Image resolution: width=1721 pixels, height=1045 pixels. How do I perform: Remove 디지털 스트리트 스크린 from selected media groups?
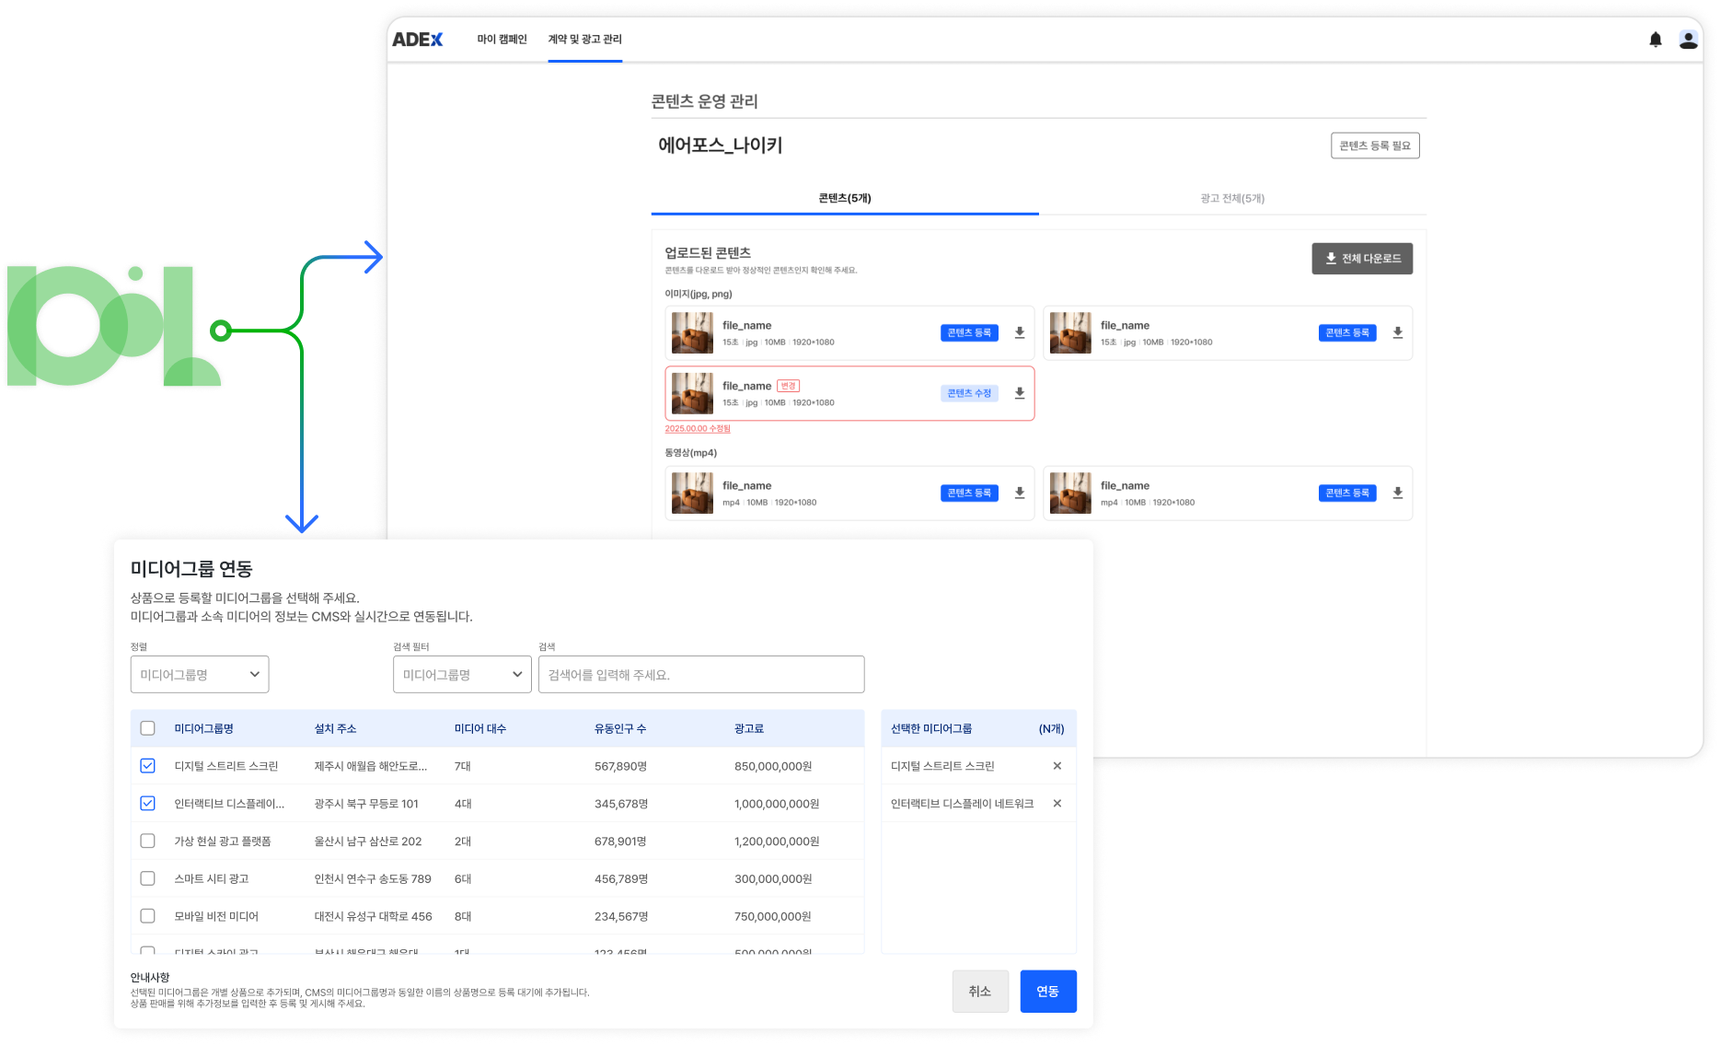1057,766
